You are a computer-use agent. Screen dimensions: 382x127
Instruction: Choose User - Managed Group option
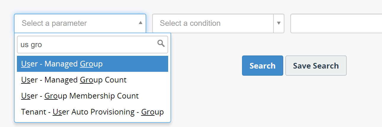93,64
